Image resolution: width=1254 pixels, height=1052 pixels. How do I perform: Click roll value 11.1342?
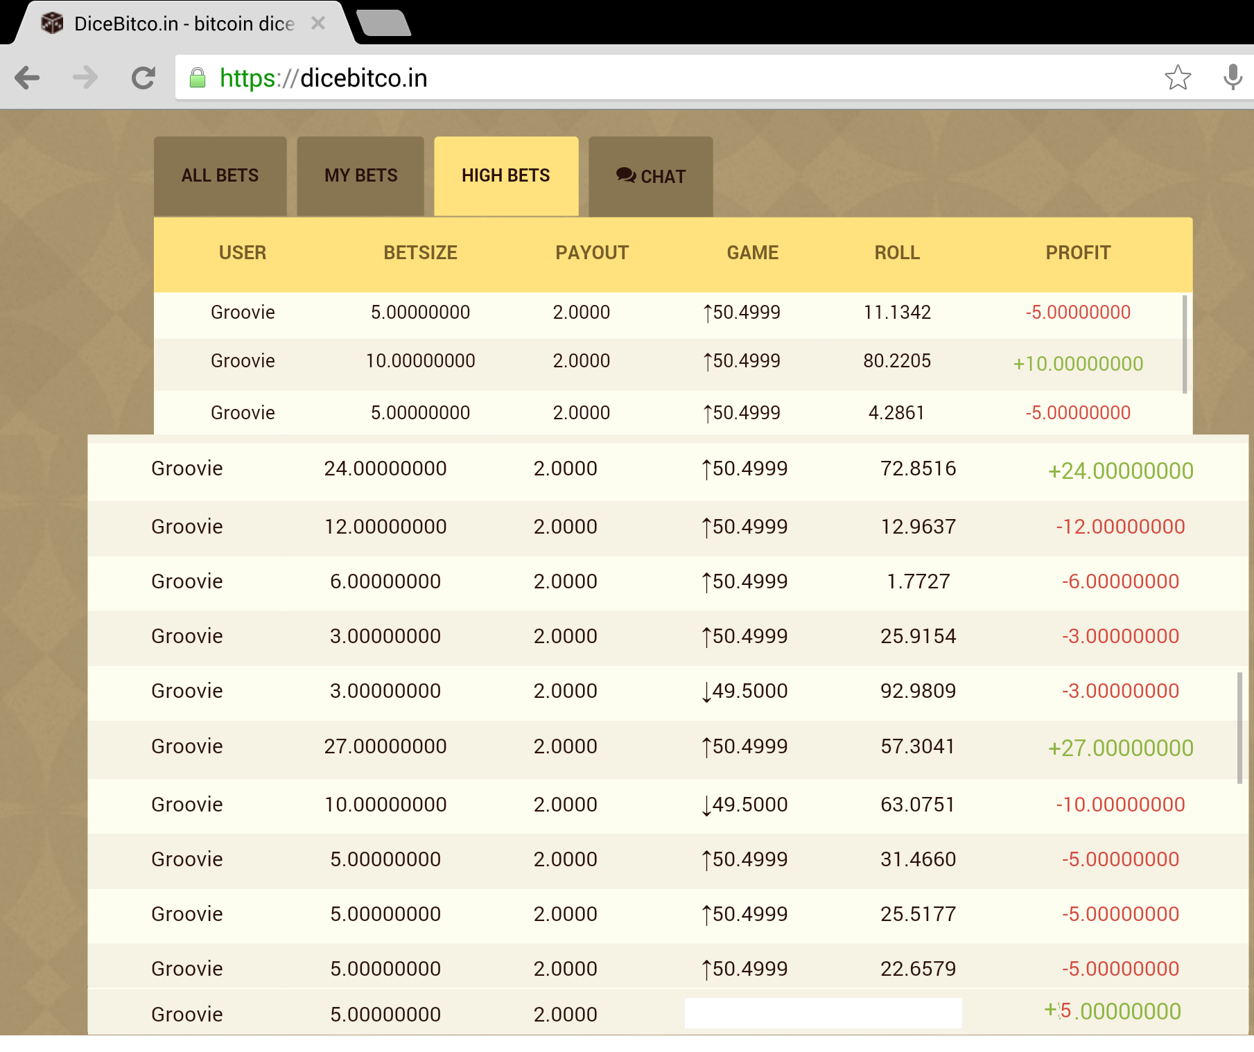click(897, 313)
